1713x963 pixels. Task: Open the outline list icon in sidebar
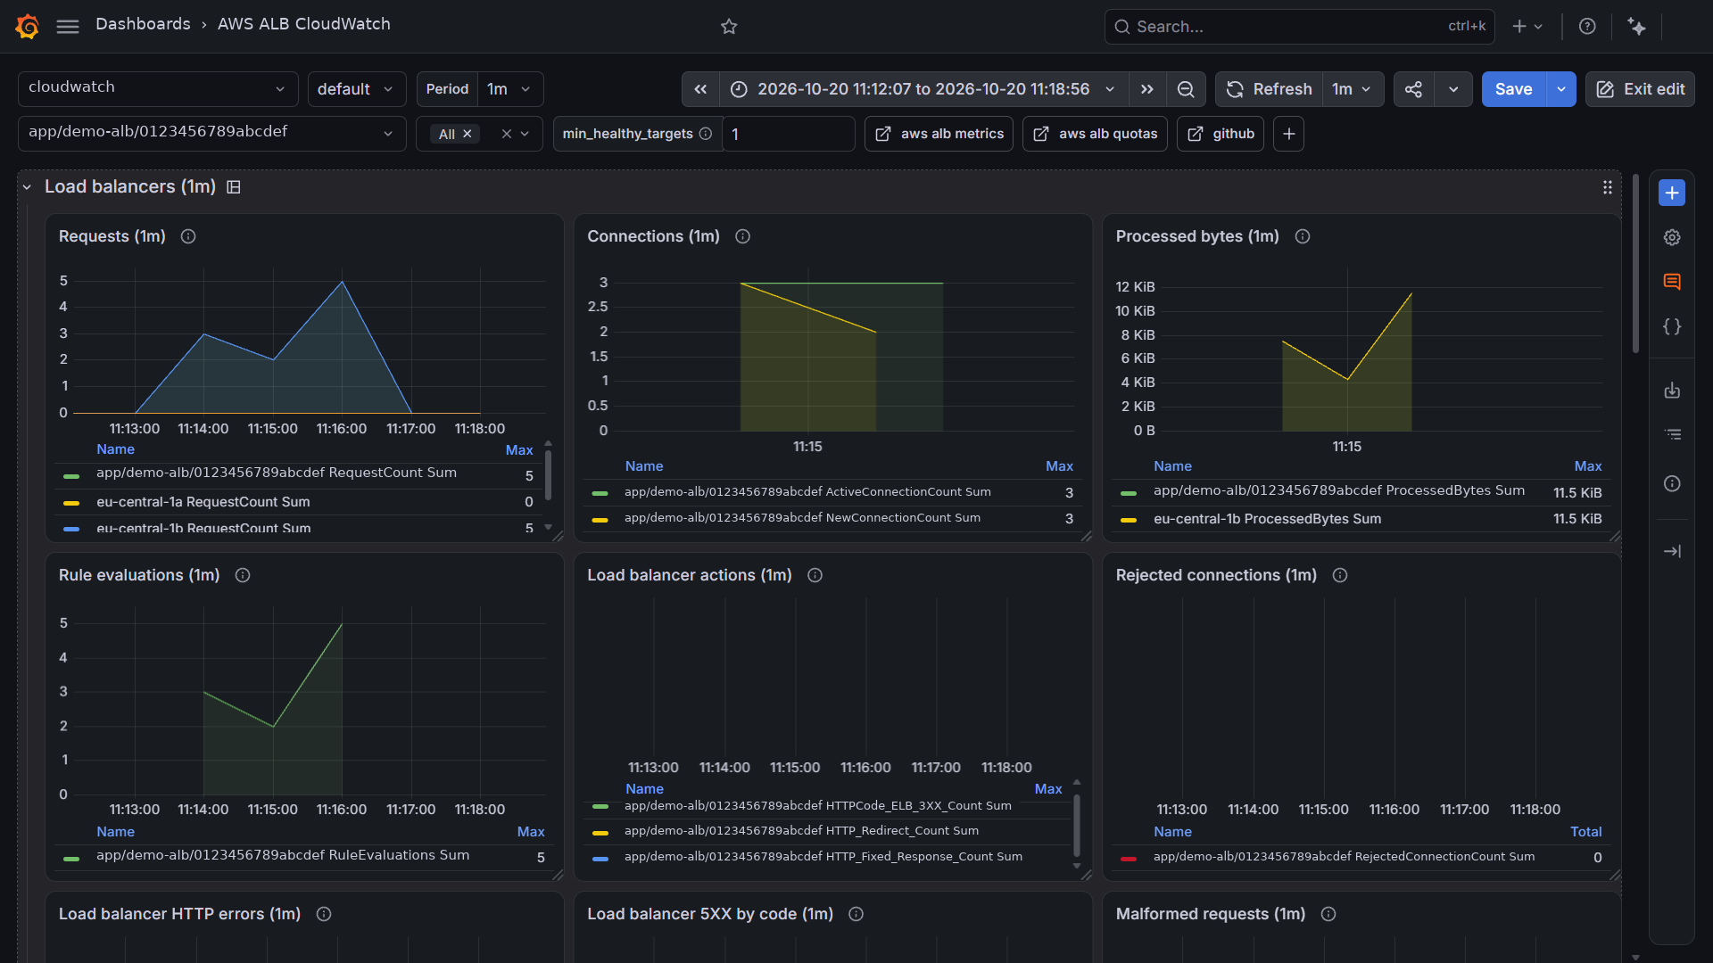1672,435
